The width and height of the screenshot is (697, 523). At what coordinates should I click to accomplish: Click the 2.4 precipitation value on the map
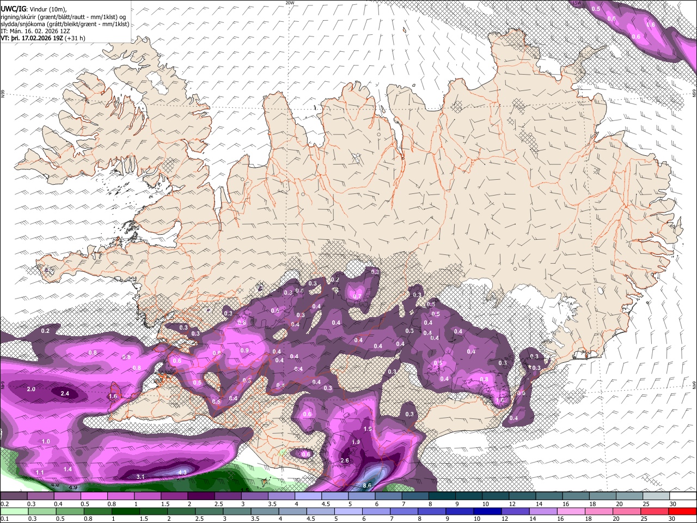[65, 393]
